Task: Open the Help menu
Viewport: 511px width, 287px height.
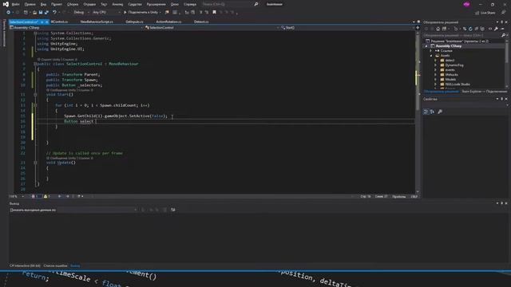Action: [x=190, y=4]
